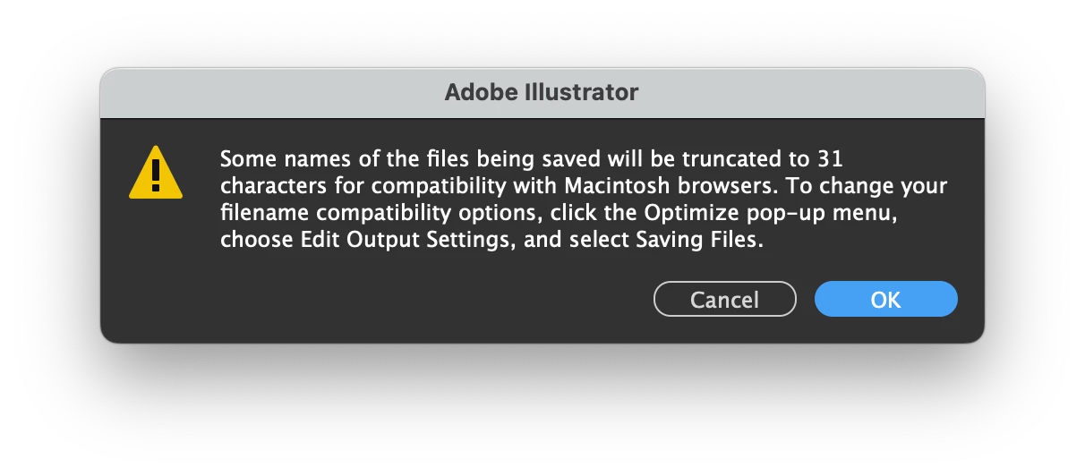This screenshot has width=1085, height=476.
Task: Click the gray title bar left of the title
Action: [269, 92]
